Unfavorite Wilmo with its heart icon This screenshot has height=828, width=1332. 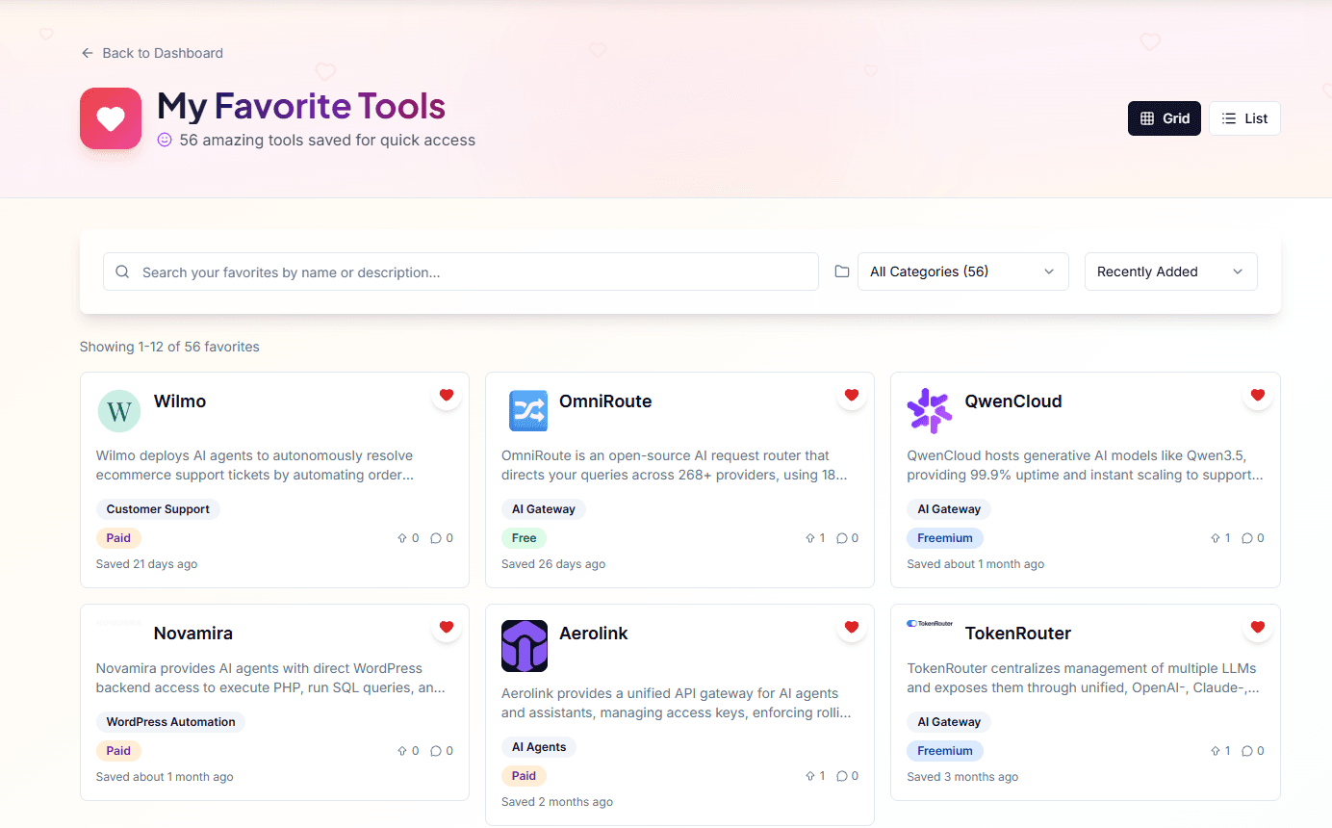(x=446, y=395)
